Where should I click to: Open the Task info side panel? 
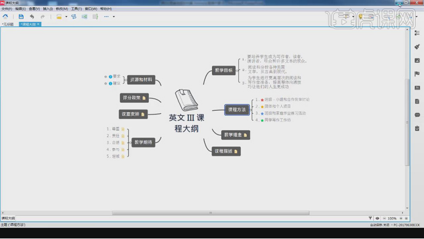click(417, 128)
